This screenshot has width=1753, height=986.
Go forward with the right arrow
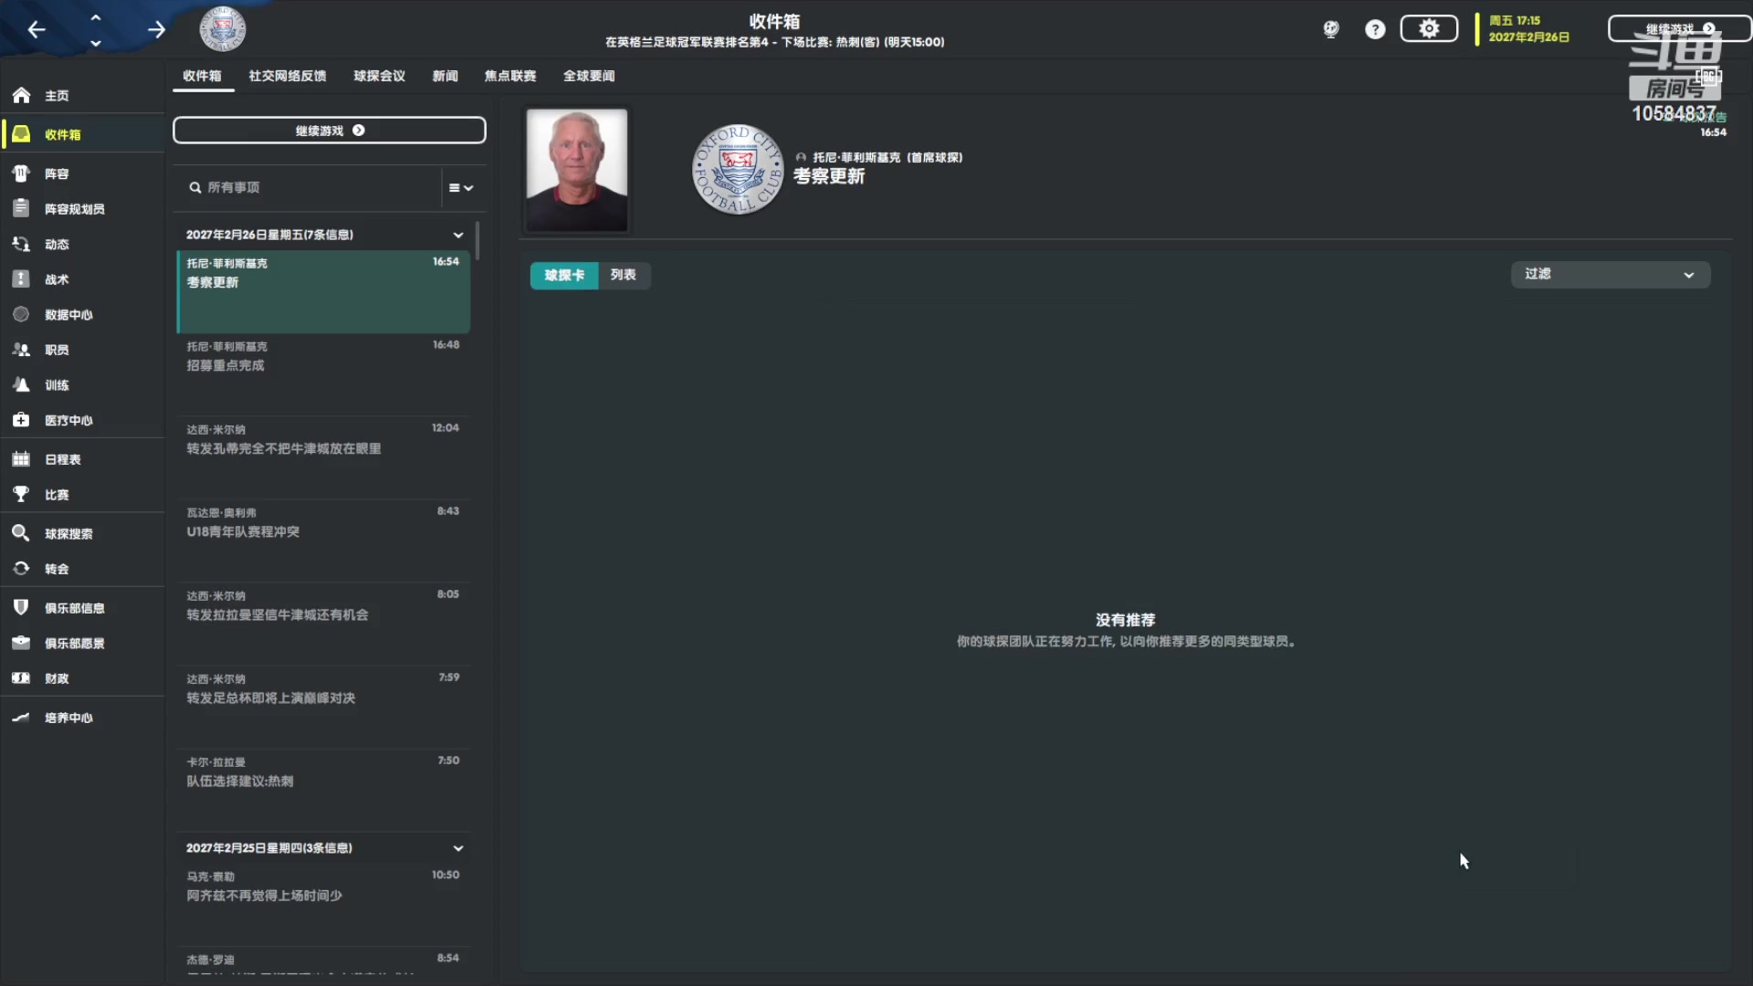coord(156,30)
